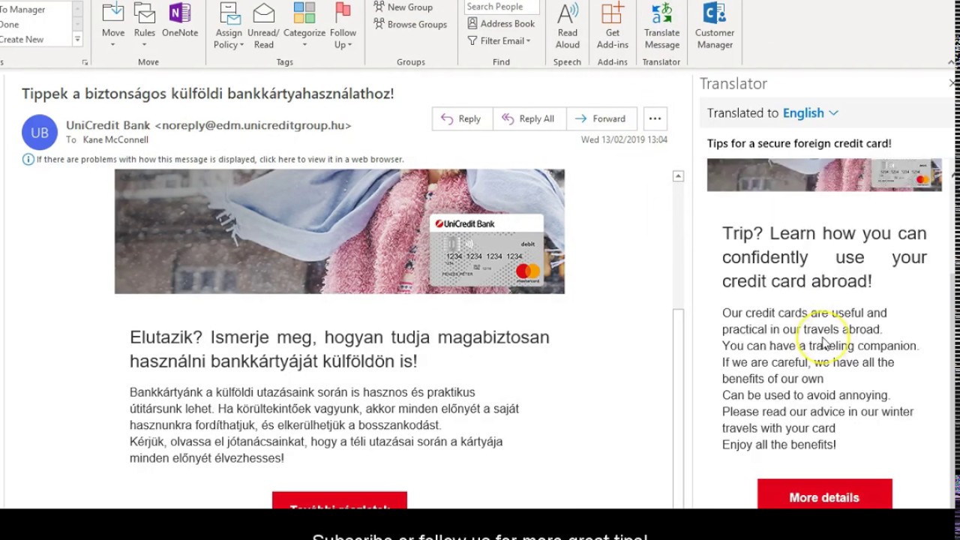Forward this email message

(601, 118)
